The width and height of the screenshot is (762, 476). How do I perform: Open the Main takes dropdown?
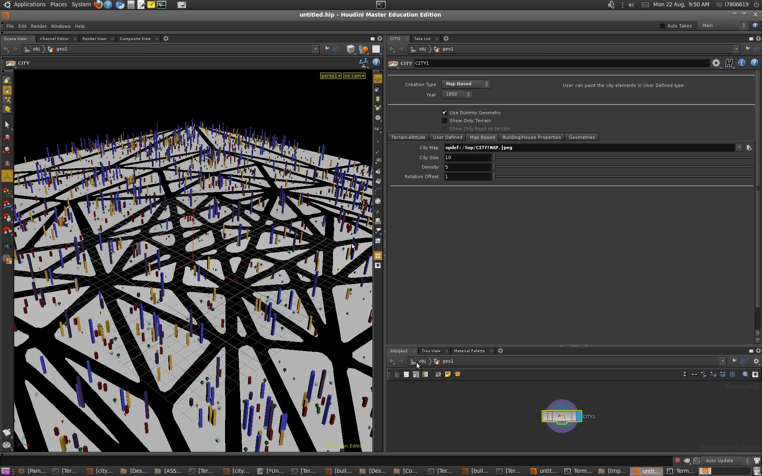point(723,26)
